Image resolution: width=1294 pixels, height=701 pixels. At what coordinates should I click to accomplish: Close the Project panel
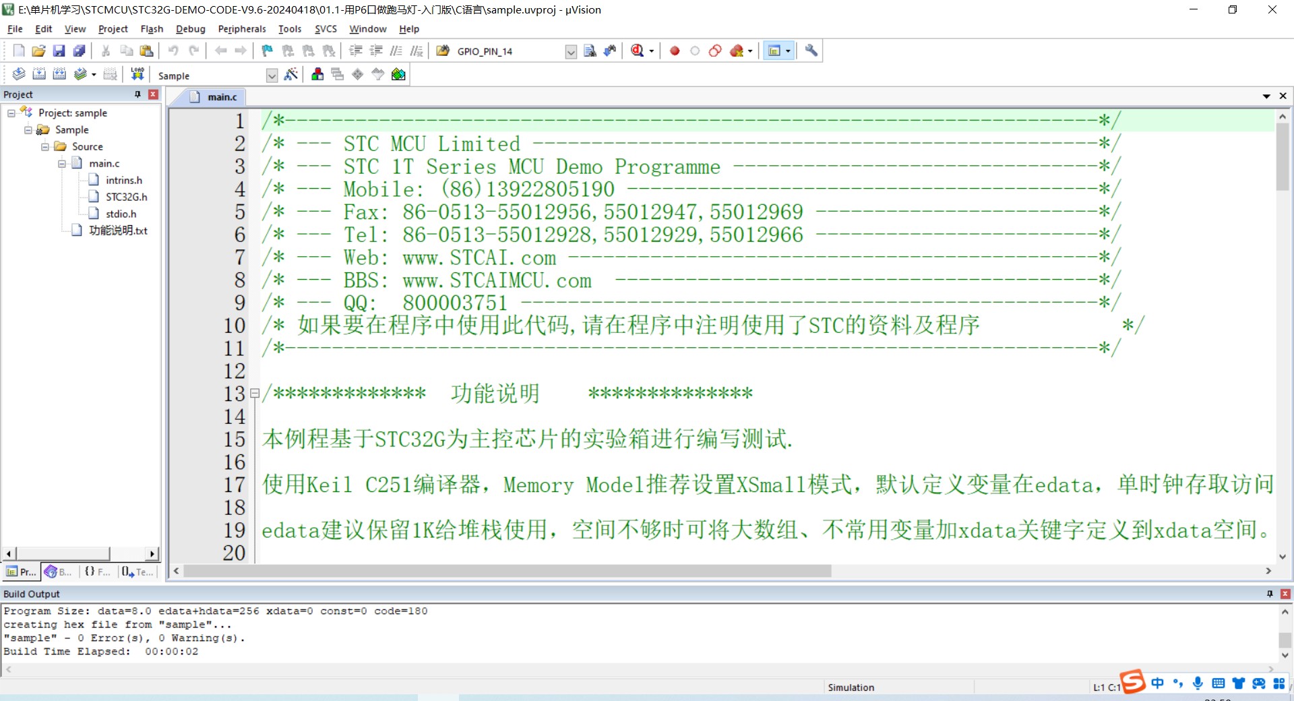(x=153, y=94)
